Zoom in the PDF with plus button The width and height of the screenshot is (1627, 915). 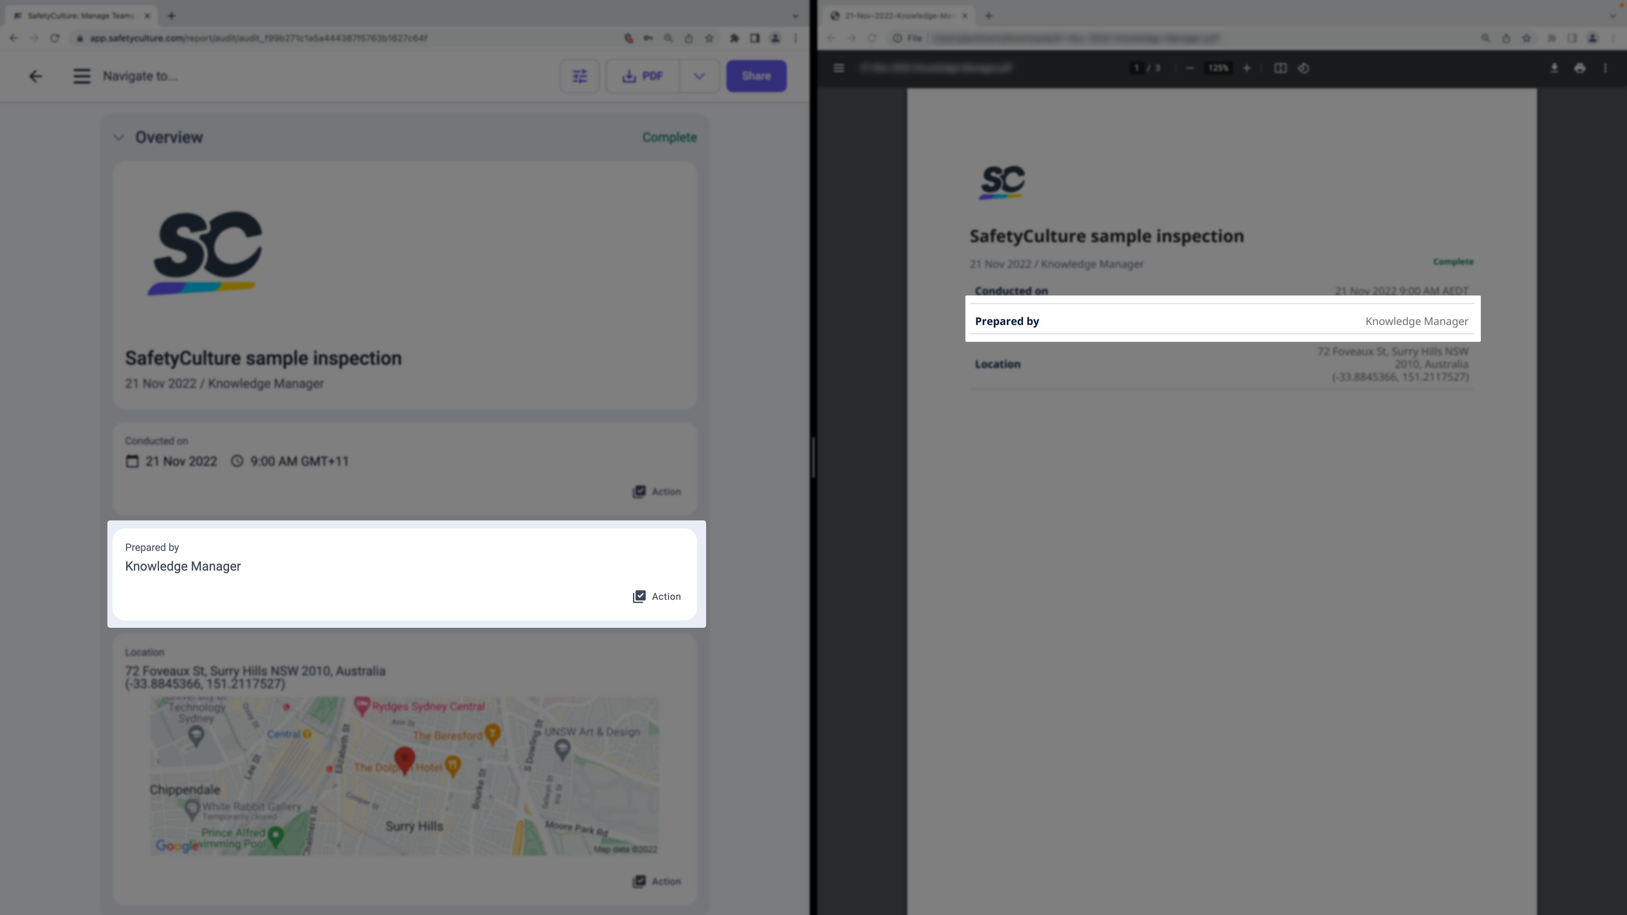pos(1247,68)
